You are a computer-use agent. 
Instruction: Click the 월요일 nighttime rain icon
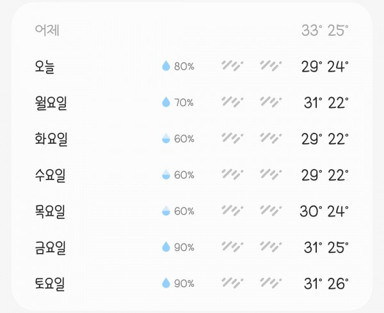click(271, 102)
